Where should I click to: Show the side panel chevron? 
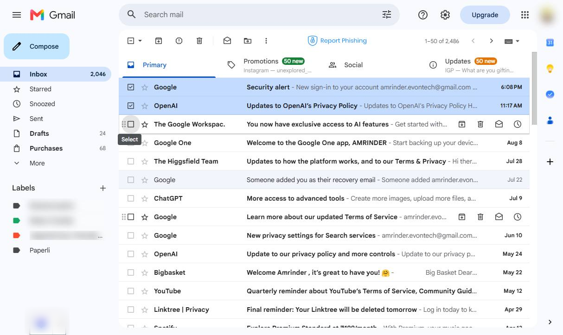550,322
